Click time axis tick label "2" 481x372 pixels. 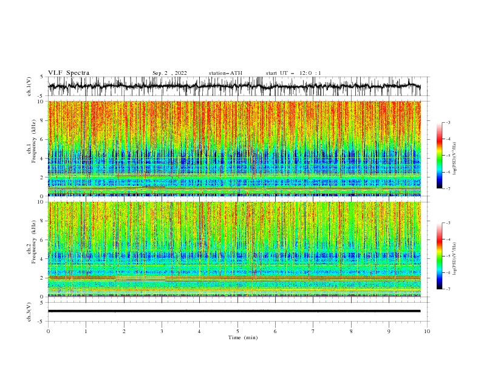coord(124,331)
